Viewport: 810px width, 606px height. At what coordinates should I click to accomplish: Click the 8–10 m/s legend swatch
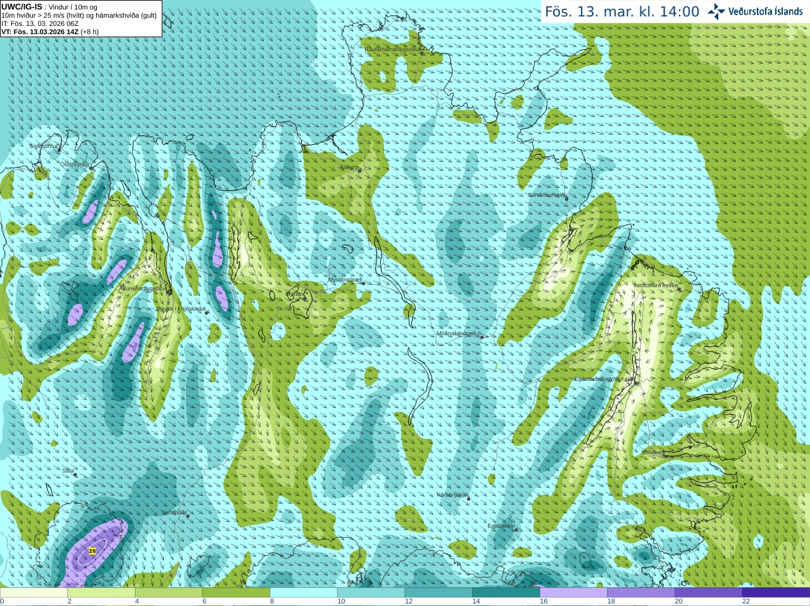pyautogui.click(x=304, y=593)
